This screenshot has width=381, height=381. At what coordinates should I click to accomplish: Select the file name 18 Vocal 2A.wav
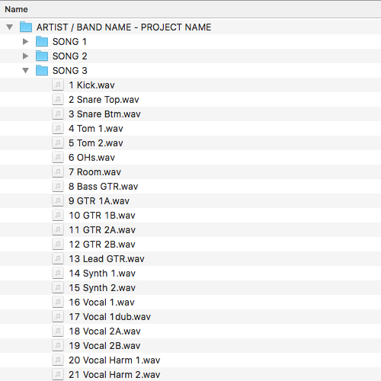[104, 331]
